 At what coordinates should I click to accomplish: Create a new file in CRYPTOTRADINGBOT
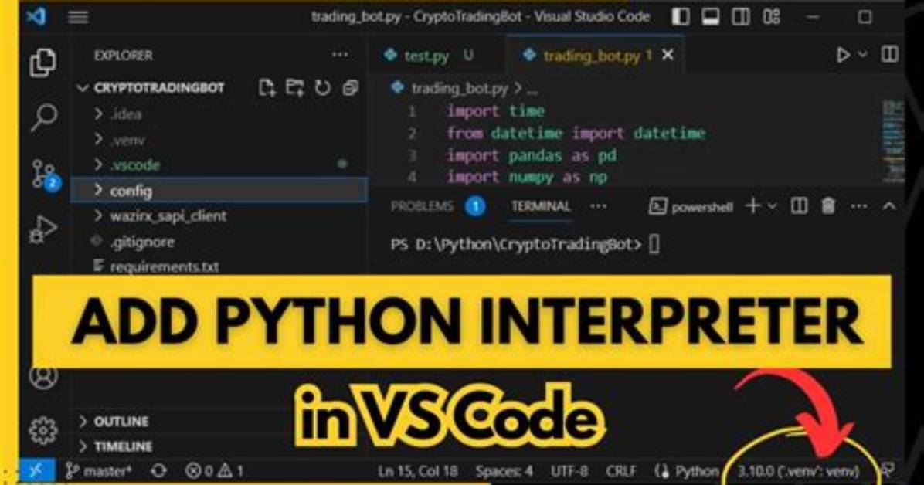tap(267, 88)
